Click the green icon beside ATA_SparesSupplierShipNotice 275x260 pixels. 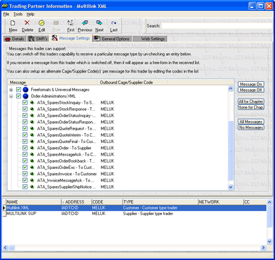click(x=32, y=187)
